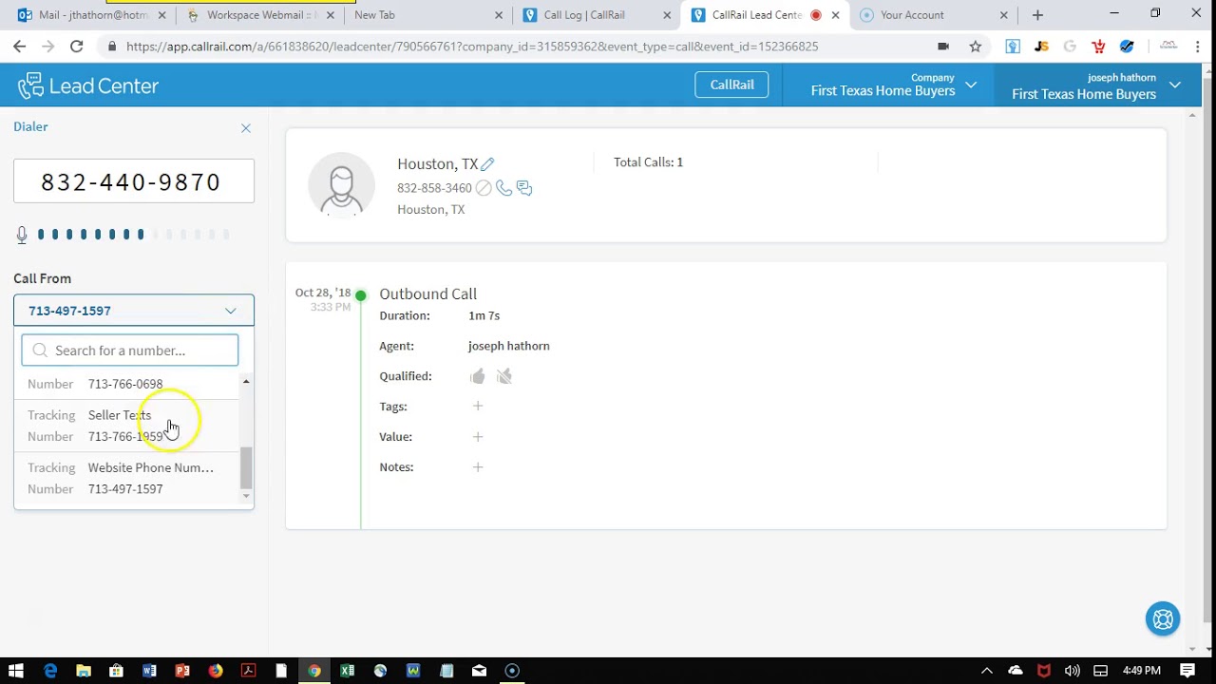The height and width of the screenshot is (684, 1216).
Task: Focus the Search for a number field
Action: 130,351
